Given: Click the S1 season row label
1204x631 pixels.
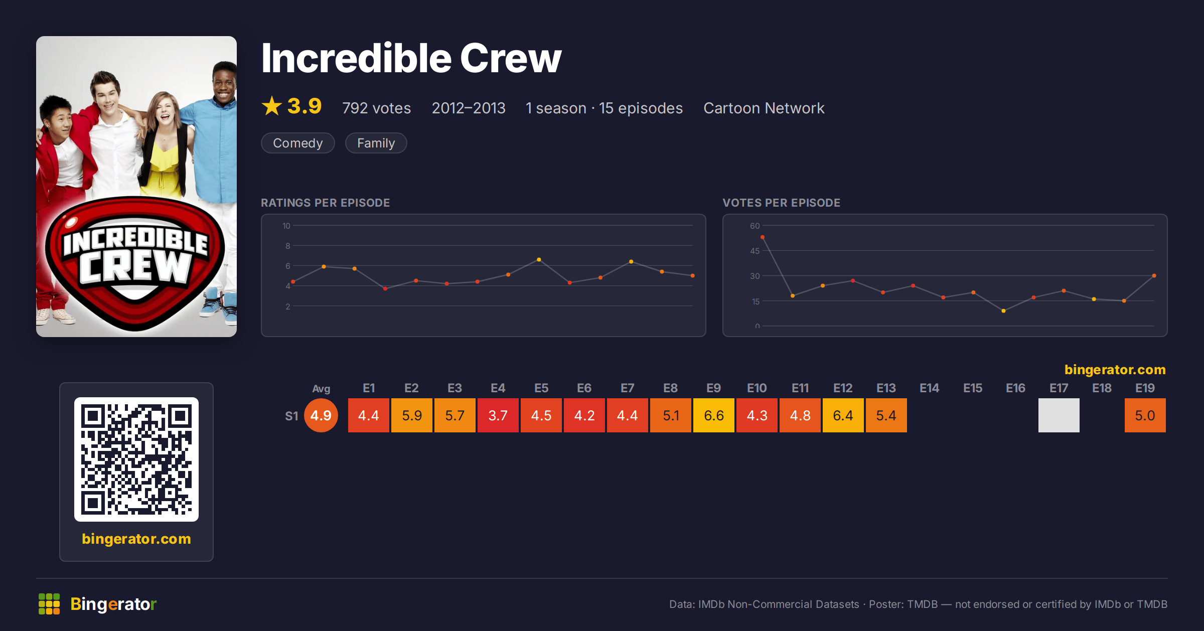Looking at the screenshot, I should pos(291,416).
